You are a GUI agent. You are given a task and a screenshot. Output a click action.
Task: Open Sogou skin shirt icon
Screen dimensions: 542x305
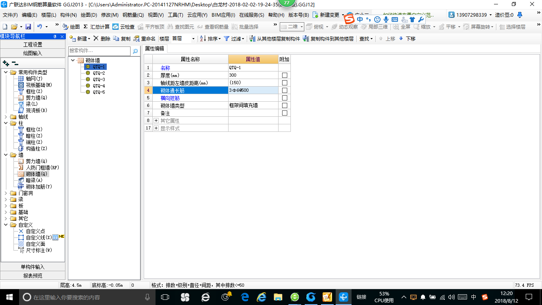[412, 19]
